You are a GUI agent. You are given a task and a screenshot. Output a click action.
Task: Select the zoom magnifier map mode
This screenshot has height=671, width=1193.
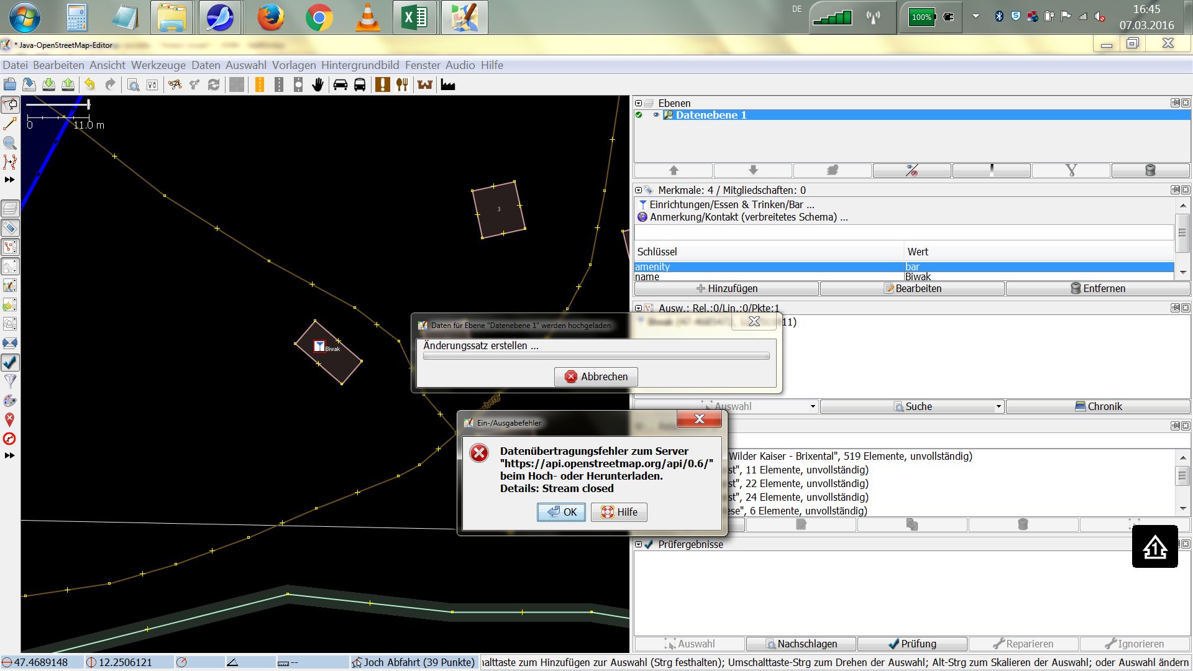[10, 143]
